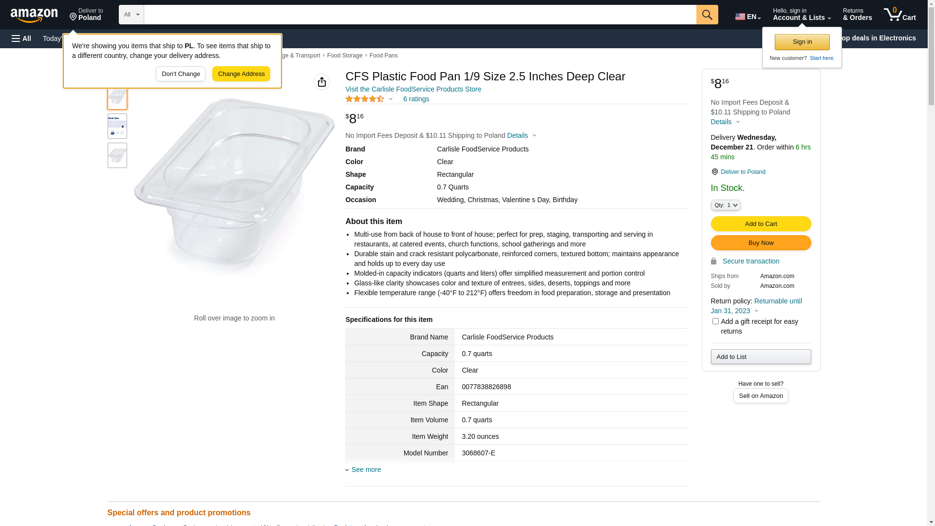
Task: Open the shopping cart icon
Action: tap(899, 15)
